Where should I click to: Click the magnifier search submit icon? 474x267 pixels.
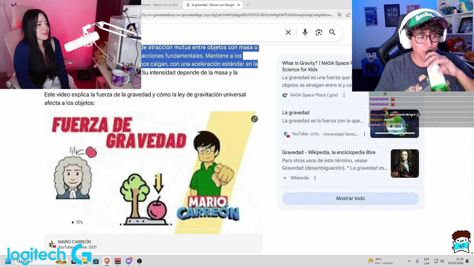[332, 33]
